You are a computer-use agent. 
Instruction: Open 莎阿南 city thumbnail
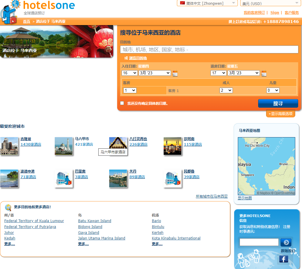point(172,146)
